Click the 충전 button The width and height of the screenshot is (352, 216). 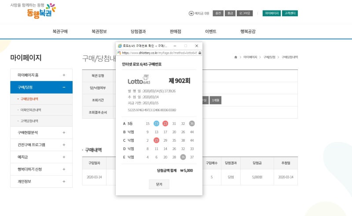pos(218,13)
